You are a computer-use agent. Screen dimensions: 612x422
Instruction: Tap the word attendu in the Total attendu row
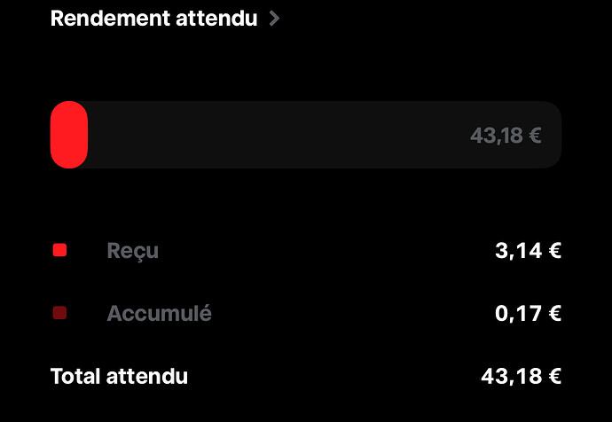pyautogui.click(x=146, y=377)
